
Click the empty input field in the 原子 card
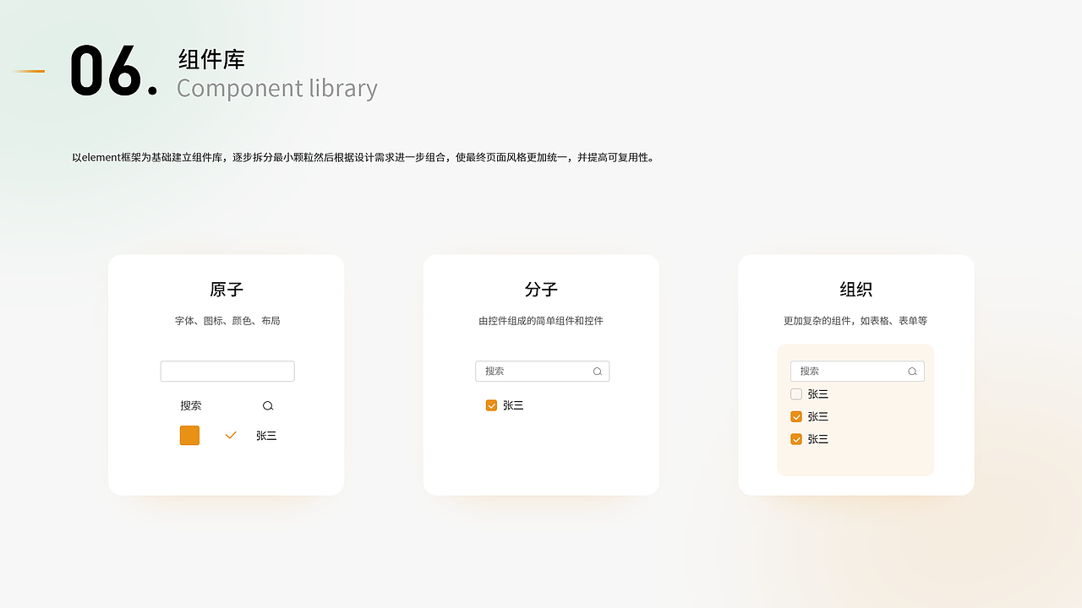pyautogui.click(x=227, y=371)
